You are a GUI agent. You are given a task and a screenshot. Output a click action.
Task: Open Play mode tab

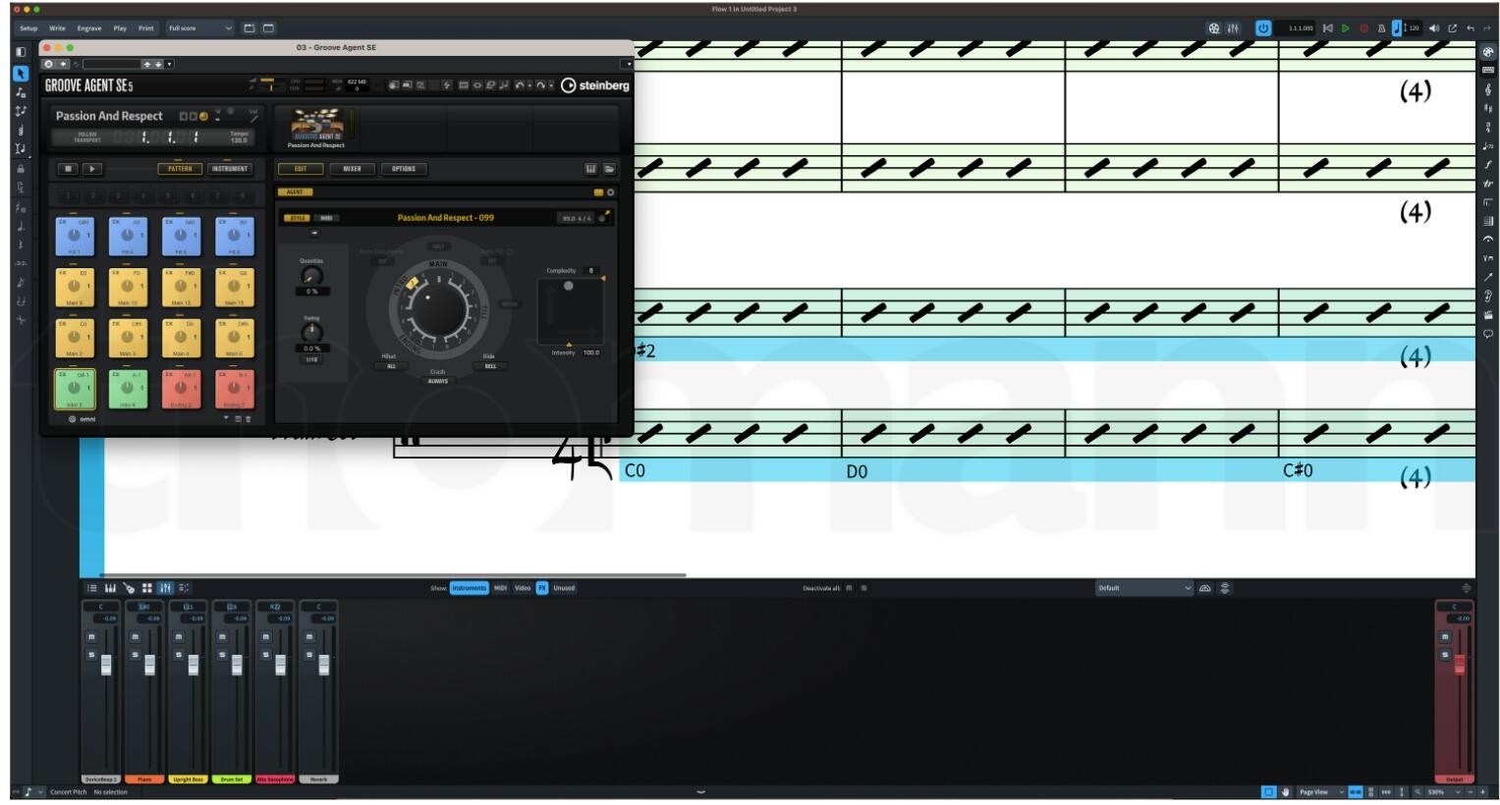pos(120,28)
